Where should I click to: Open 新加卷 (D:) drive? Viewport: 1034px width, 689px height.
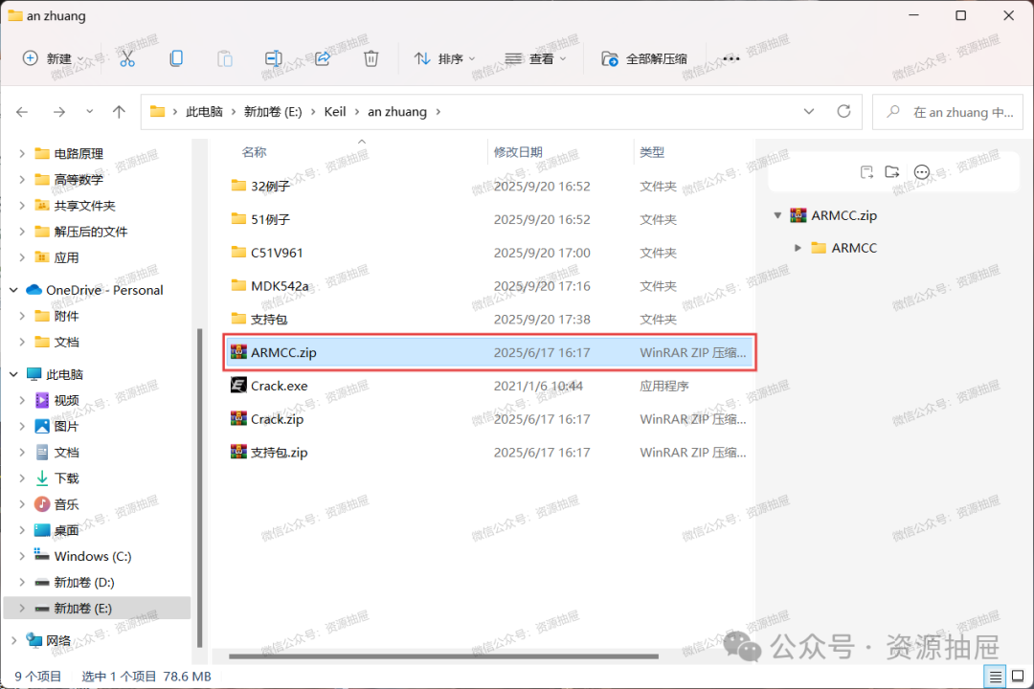pos(83,582)
